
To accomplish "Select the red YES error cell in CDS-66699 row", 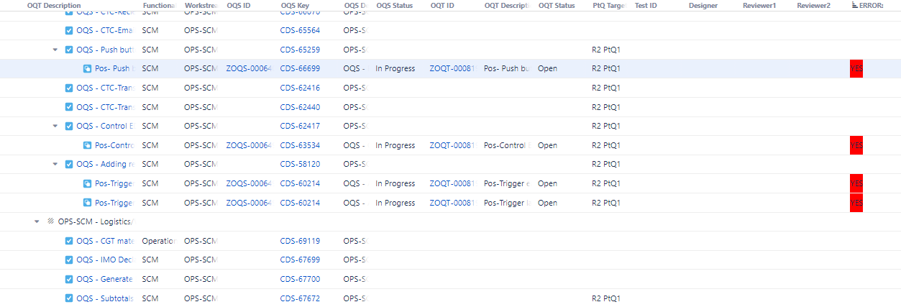I will 856,69.
